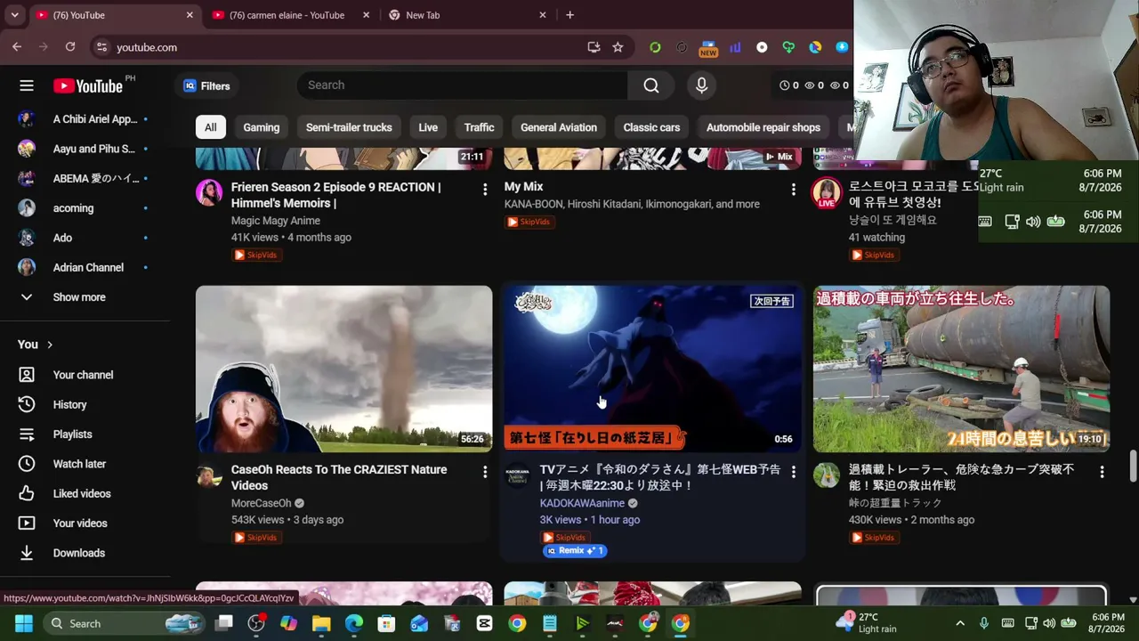The width and height of the screenshot is (1139, 641).
Task: Switch to the New Tab browser tab
Action: click(x=467, y=15)
